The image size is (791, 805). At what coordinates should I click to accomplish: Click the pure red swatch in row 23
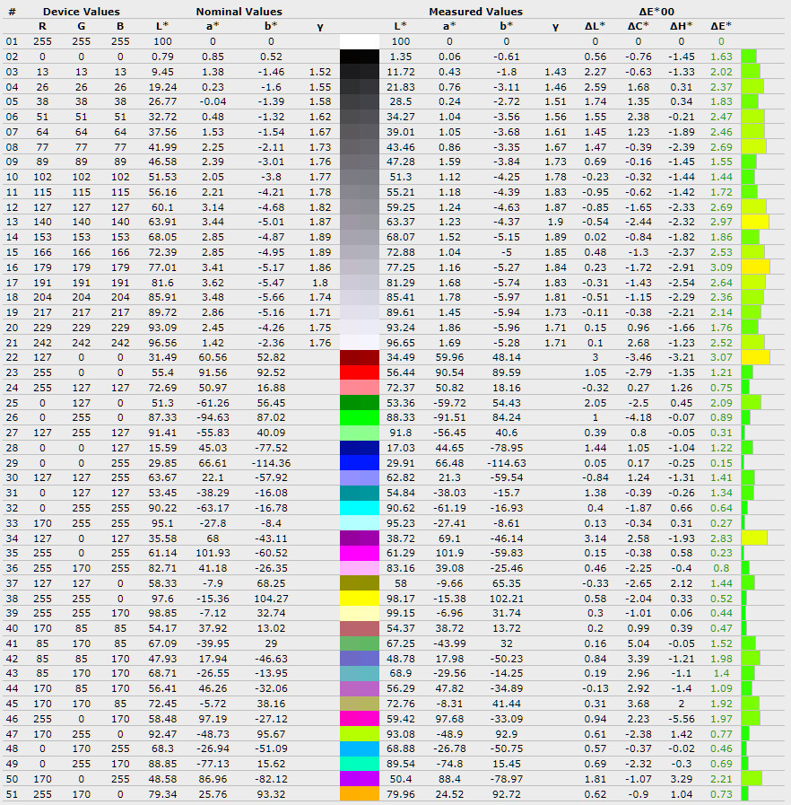pyautogui.click(x=360, y=372)
